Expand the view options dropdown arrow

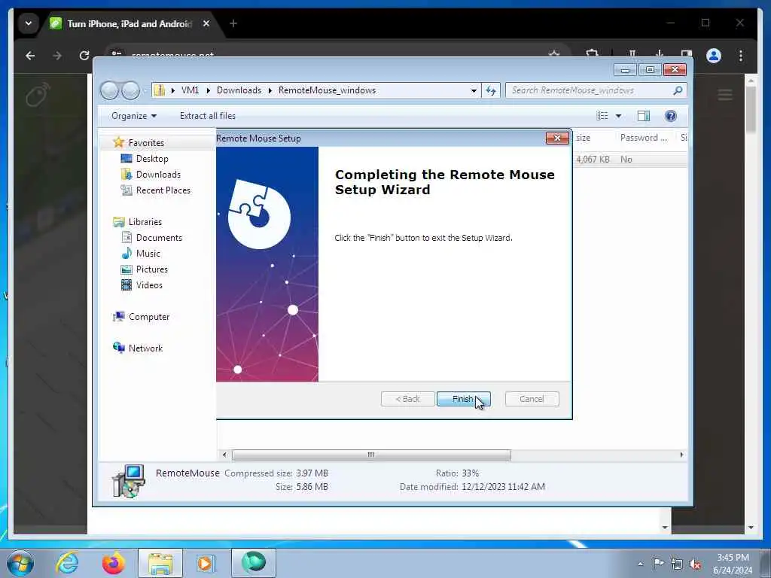pos(619,116)
